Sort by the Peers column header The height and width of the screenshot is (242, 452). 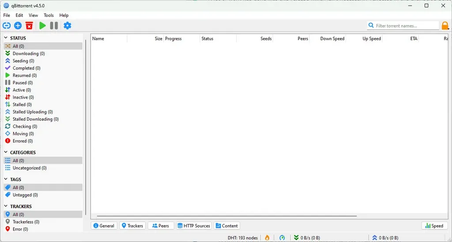click(291, 39)
